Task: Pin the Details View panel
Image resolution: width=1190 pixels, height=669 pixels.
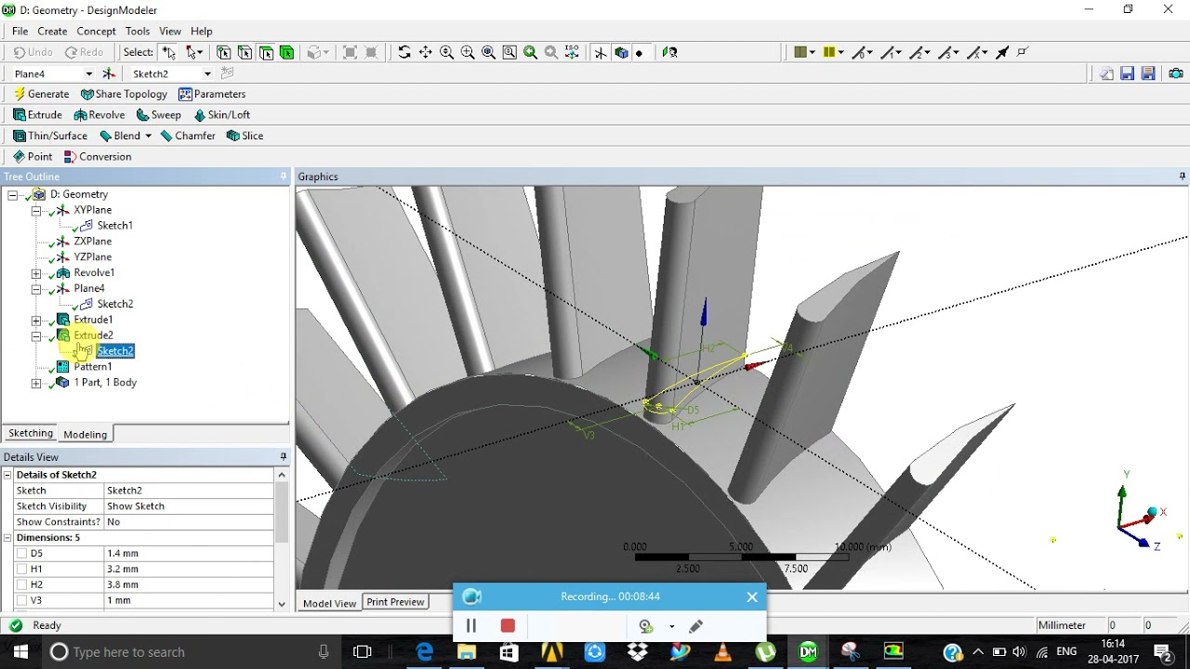Action: click(284, 457)
